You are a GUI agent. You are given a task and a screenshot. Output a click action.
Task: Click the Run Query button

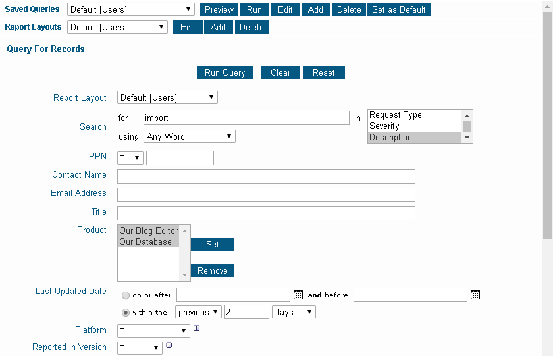pos(225,72)
